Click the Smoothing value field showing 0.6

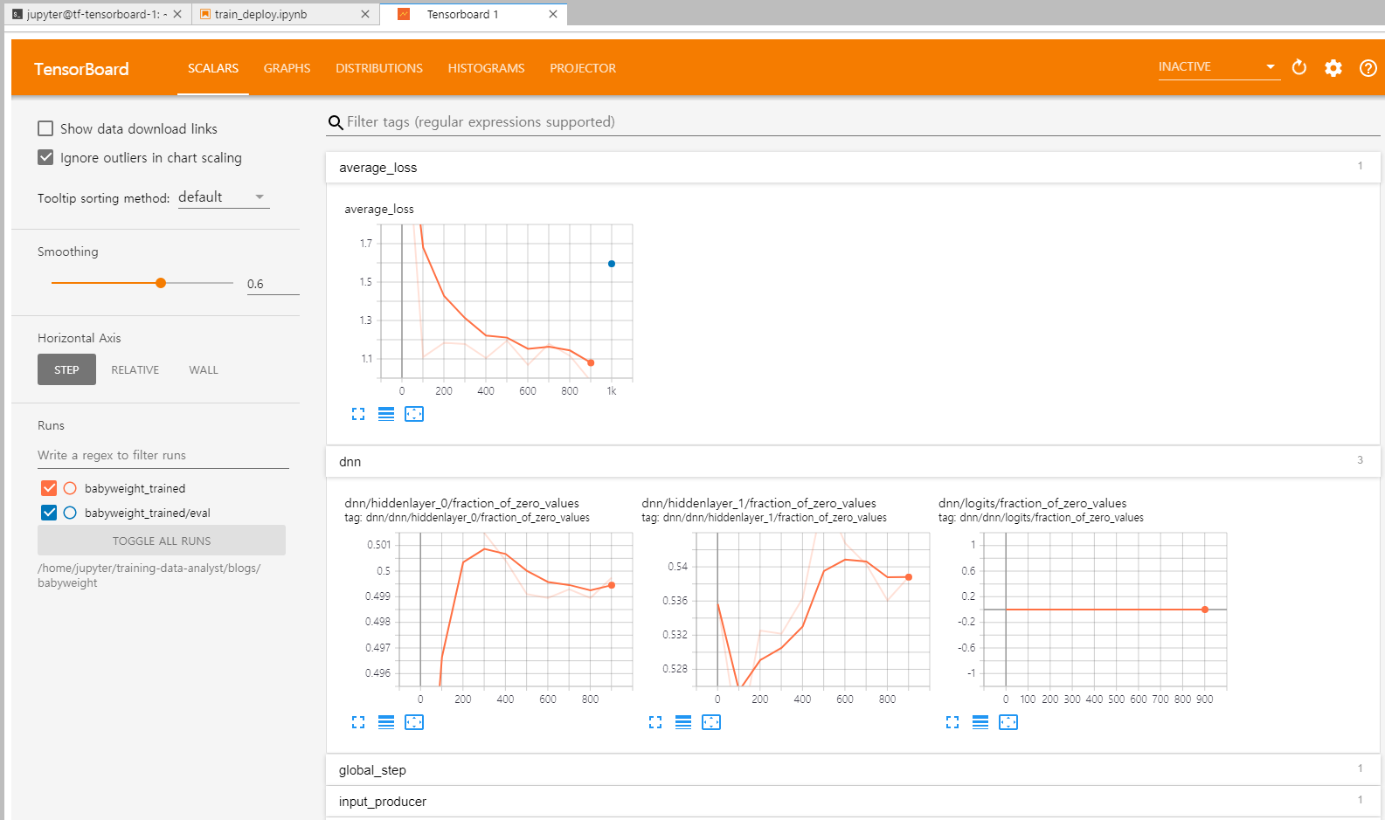click(273, 284)
